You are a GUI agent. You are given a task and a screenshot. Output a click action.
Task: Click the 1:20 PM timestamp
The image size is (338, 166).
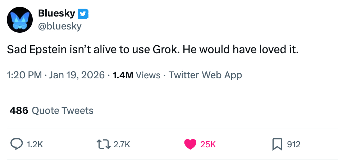24,75
